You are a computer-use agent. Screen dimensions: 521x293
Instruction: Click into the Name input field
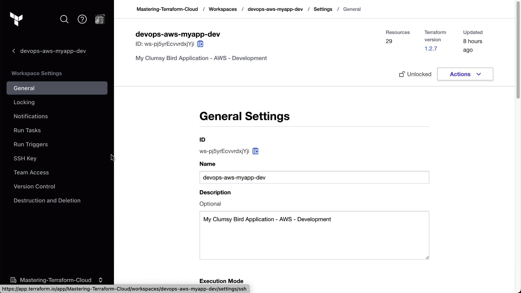point(314,177)
